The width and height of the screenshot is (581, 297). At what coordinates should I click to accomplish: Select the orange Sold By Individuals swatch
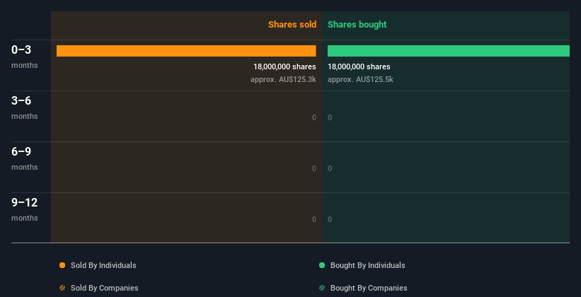click(62, 265)
